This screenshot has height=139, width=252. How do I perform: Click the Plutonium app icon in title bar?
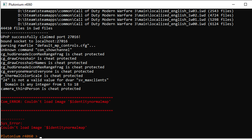4,4
